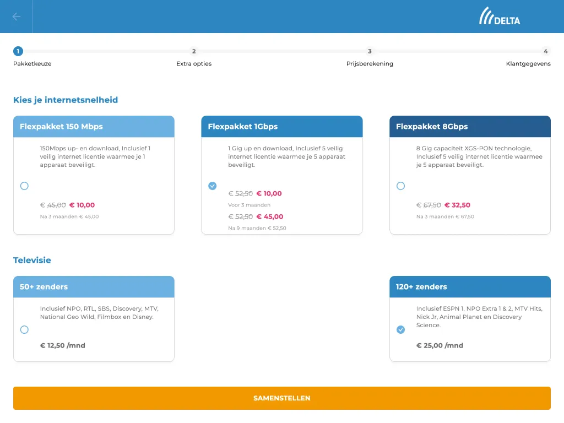Choose the 120+ zenders radio button
This screenshot has height=423, width=564.
pos(400,329)
